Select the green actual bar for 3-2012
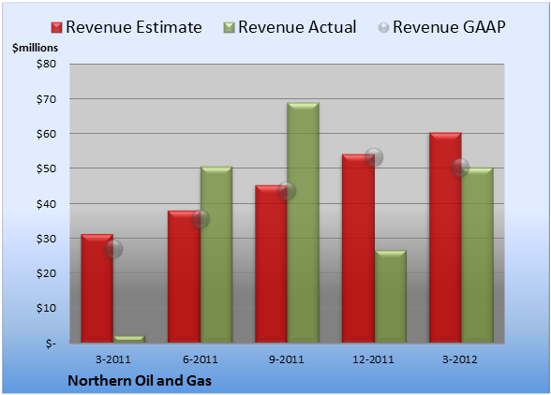The width and height of the screenshot is (551, 395). click(477, 256)
